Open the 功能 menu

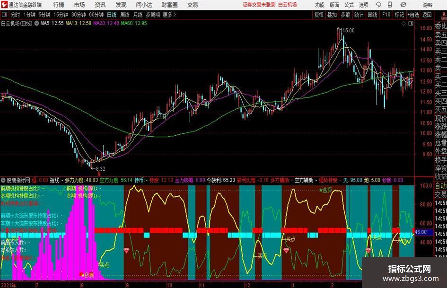(x=320, y=5)
